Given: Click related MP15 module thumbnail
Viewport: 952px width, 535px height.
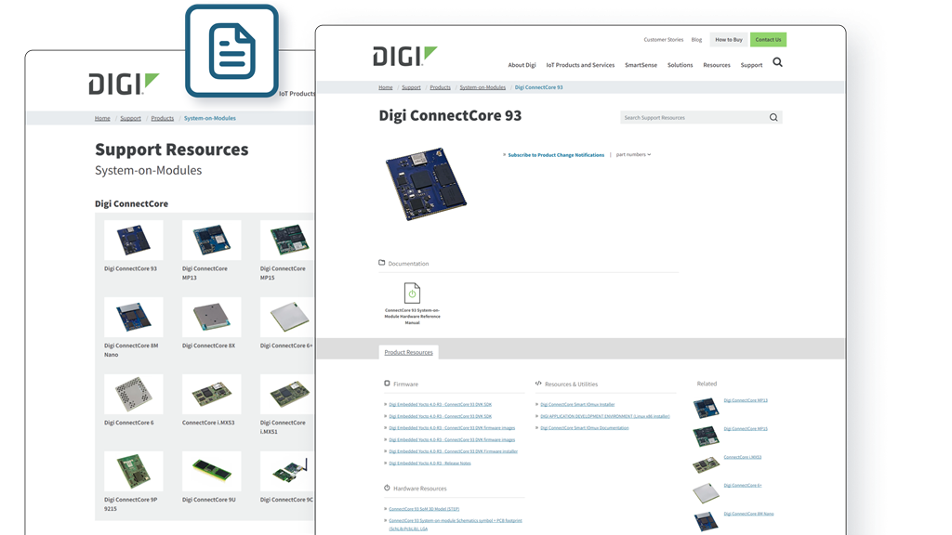Looking at the screenshot, I should (707, 437).
